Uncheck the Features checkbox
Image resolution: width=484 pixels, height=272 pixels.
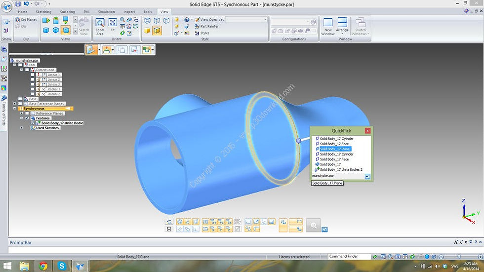click(x=27, y=118)
